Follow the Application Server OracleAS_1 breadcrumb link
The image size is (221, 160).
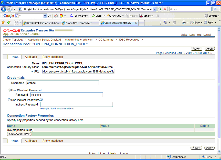point(61,40)
